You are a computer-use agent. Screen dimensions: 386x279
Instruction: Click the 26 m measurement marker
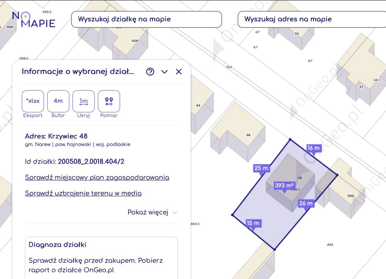306,203
